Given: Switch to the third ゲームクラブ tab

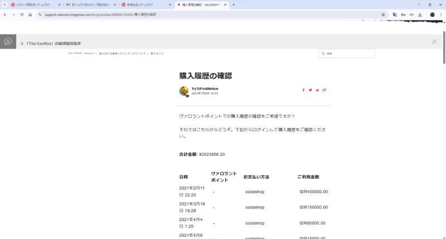Looking at the screenshot, I should tap(145, 5).
